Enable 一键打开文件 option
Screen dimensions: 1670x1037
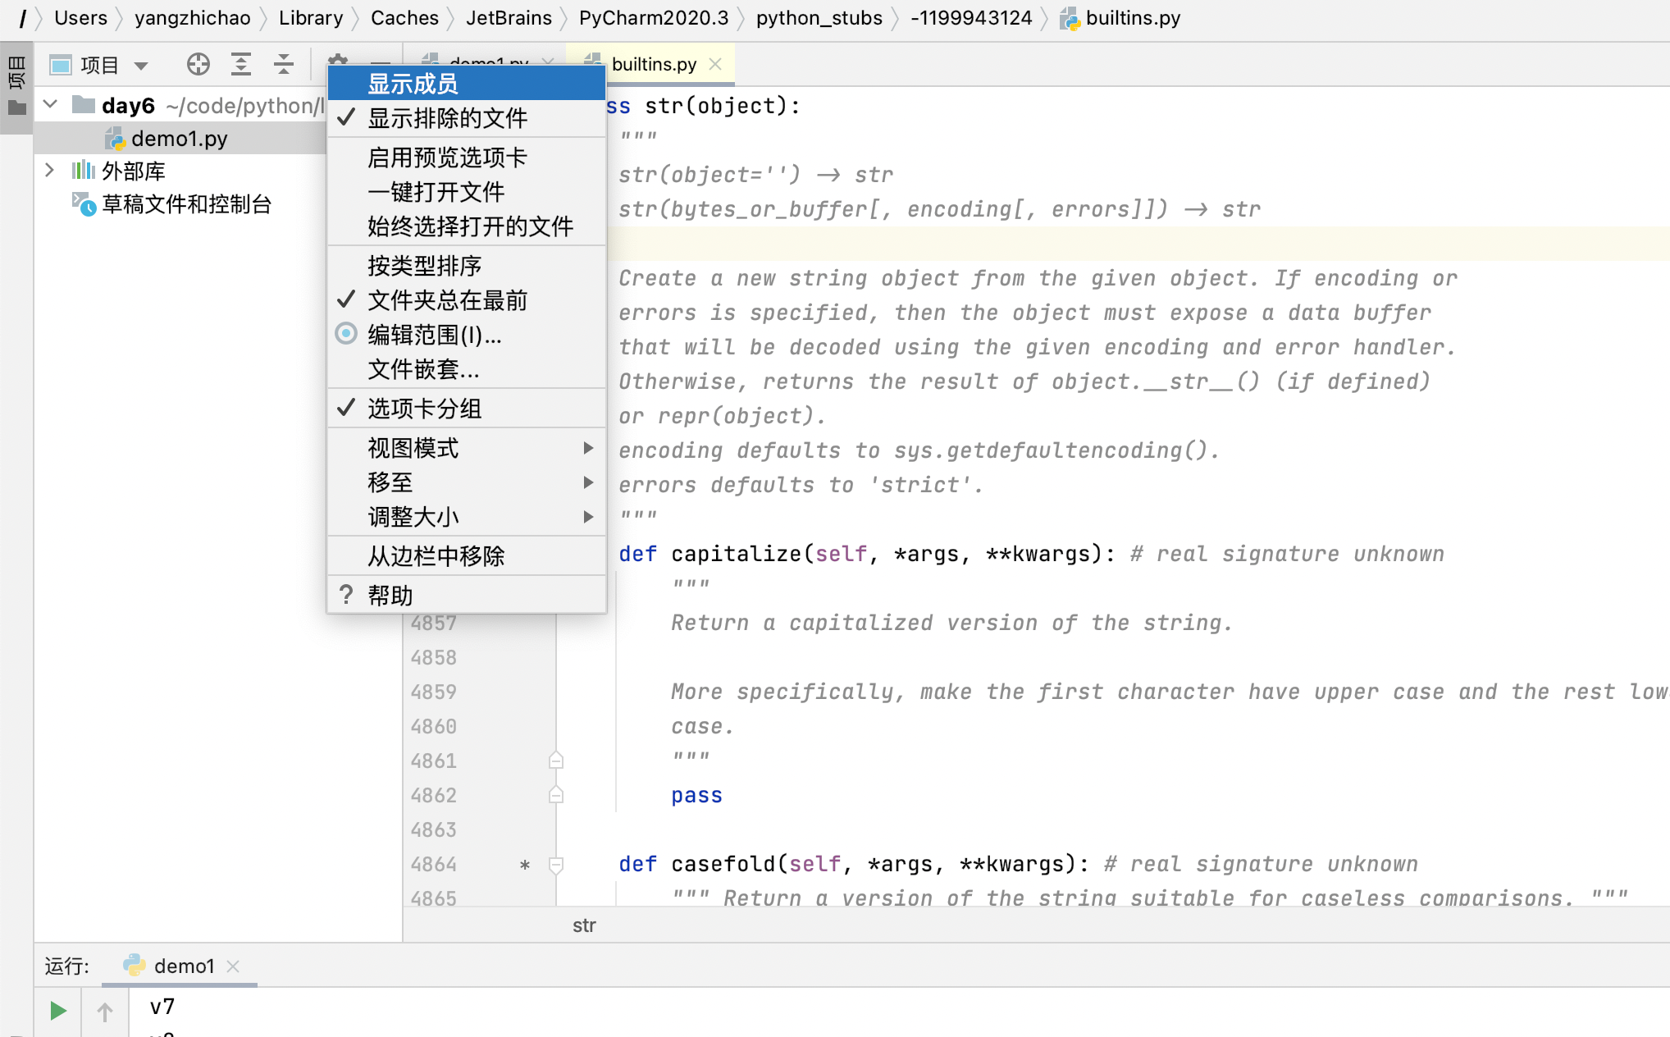point(467,192)
